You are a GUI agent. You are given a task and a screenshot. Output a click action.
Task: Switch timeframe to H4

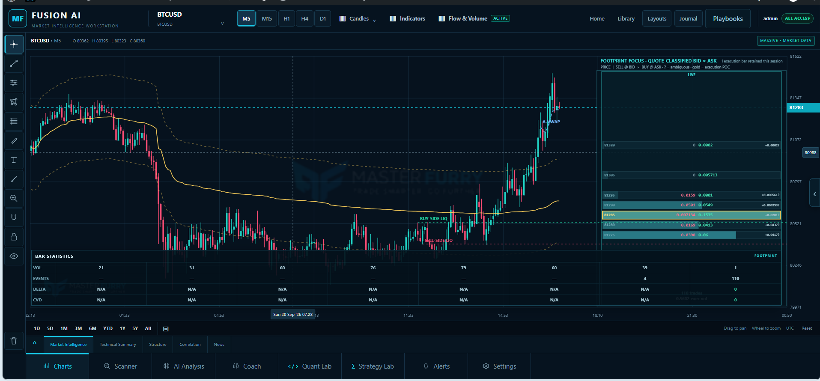[x=304, y=18]
